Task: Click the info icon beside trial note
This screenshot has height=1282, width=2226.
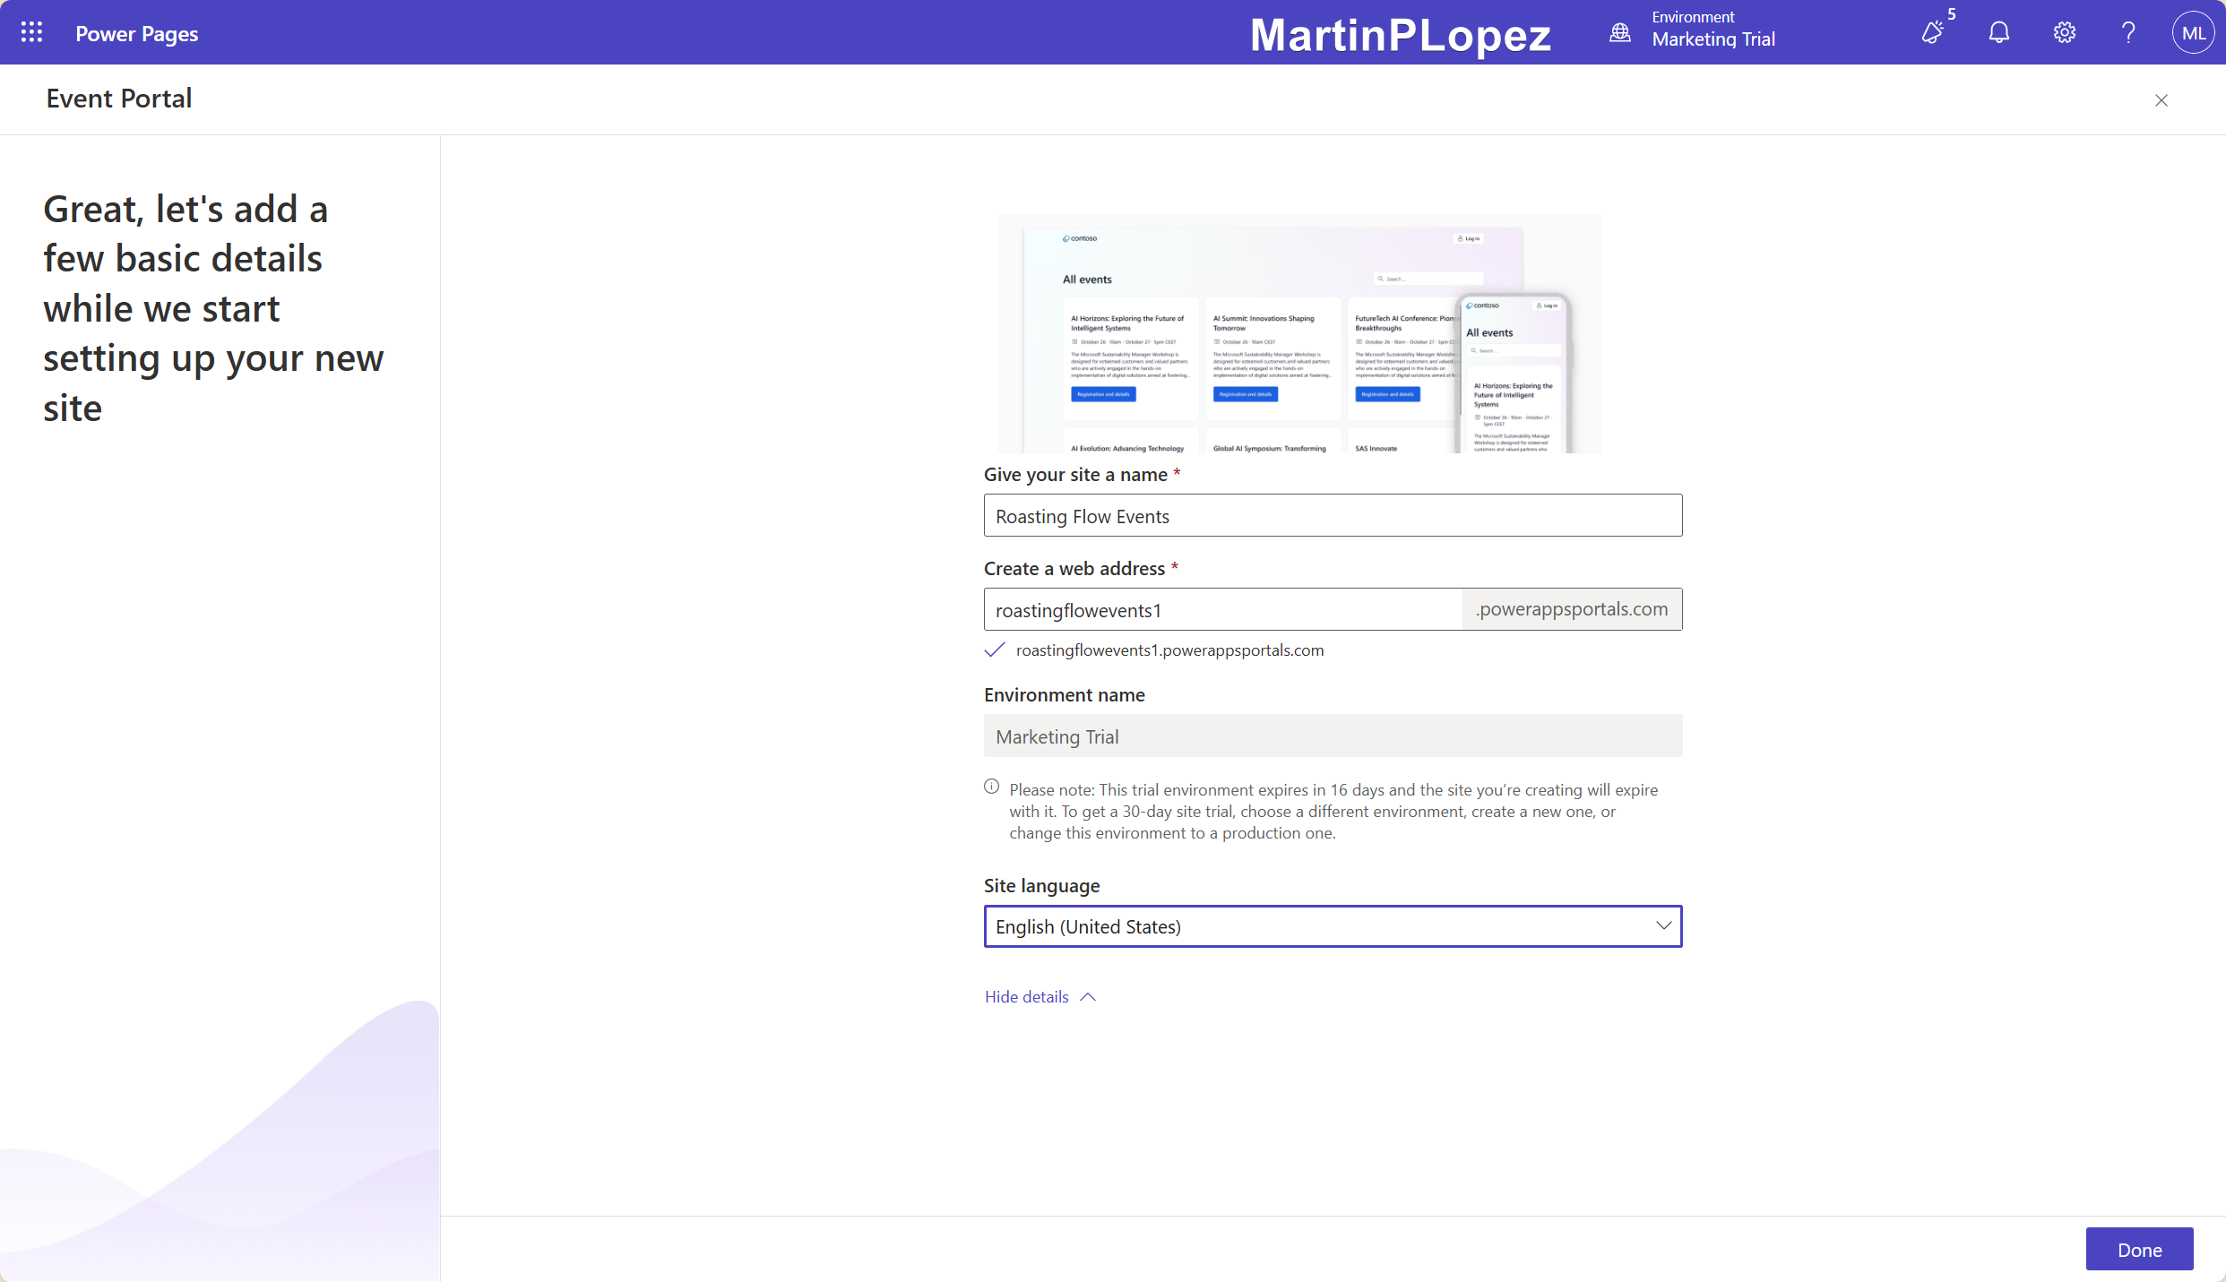Action: point(991,787)
